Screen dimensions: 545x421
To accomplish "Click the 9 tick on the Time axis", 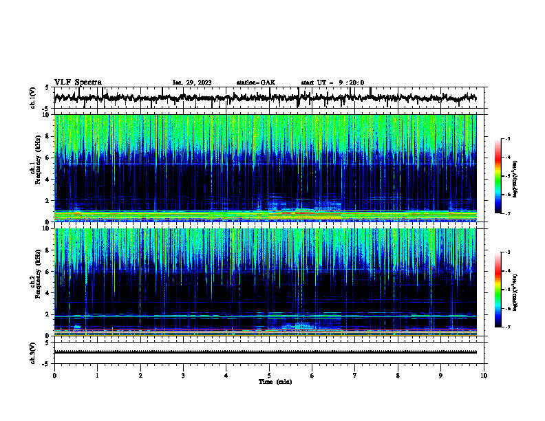I will [x=440, y=376].
